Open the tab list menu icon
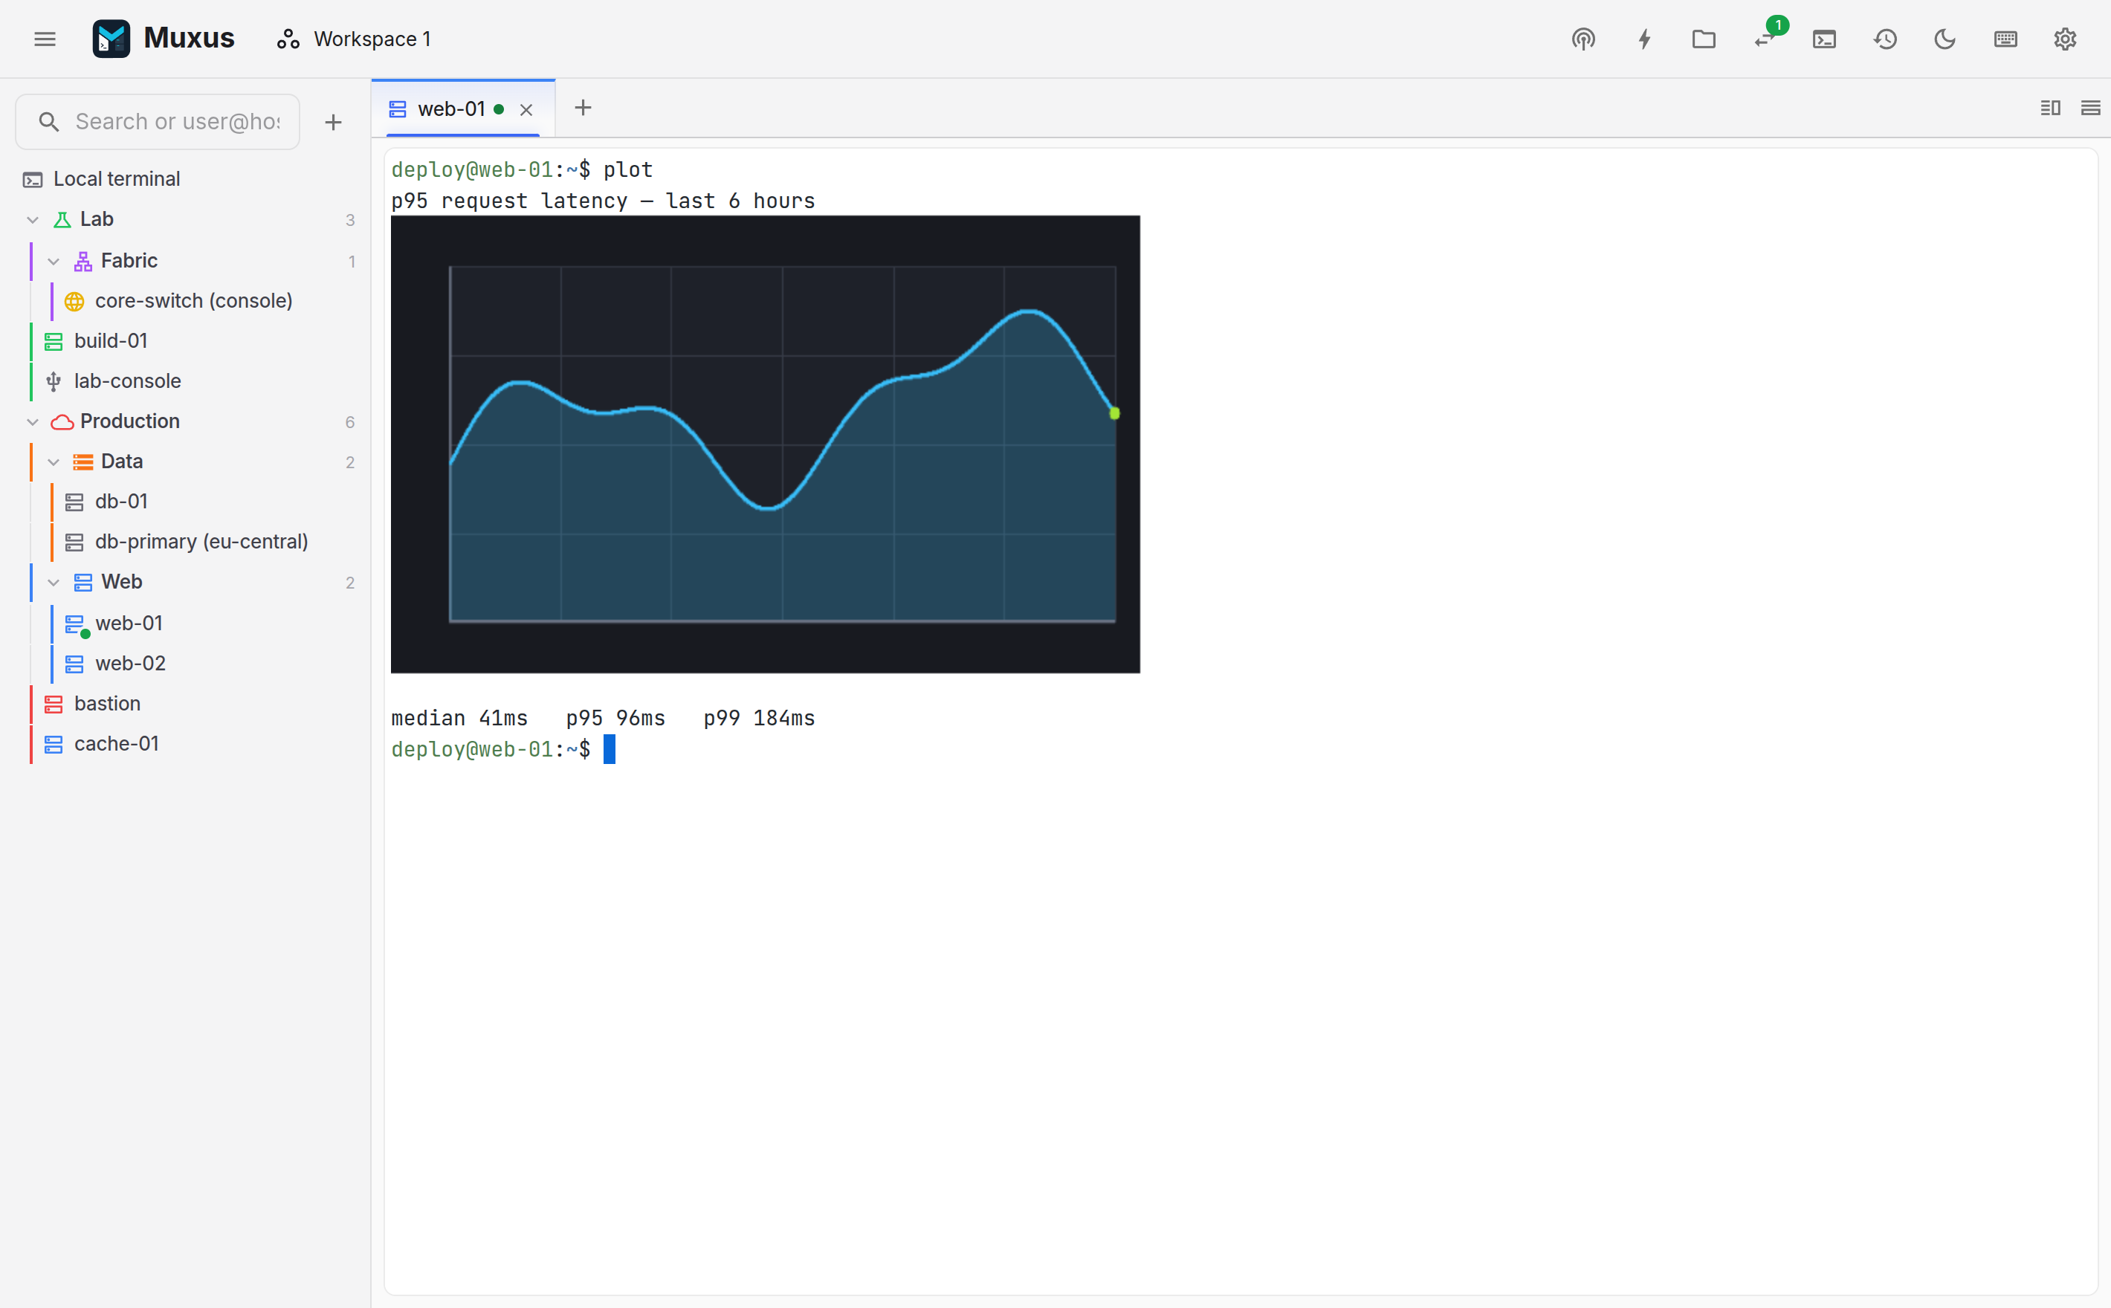2111x1308 pixels. (2090, 109)
